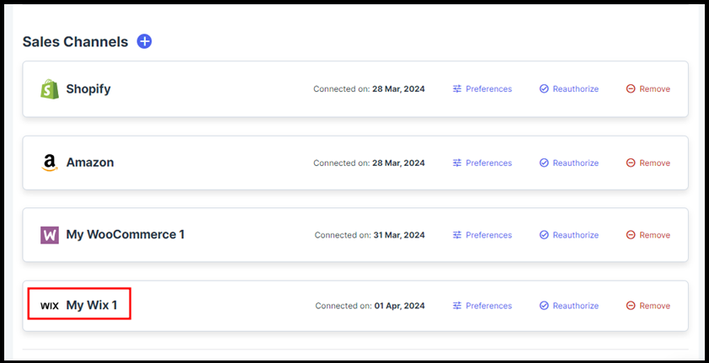Click the sliders icon in the Wix row

click(x=457, y=307)
